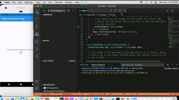Restart the debug session
The height and width of the screenshot is (100, 179).
pos(116,11)
